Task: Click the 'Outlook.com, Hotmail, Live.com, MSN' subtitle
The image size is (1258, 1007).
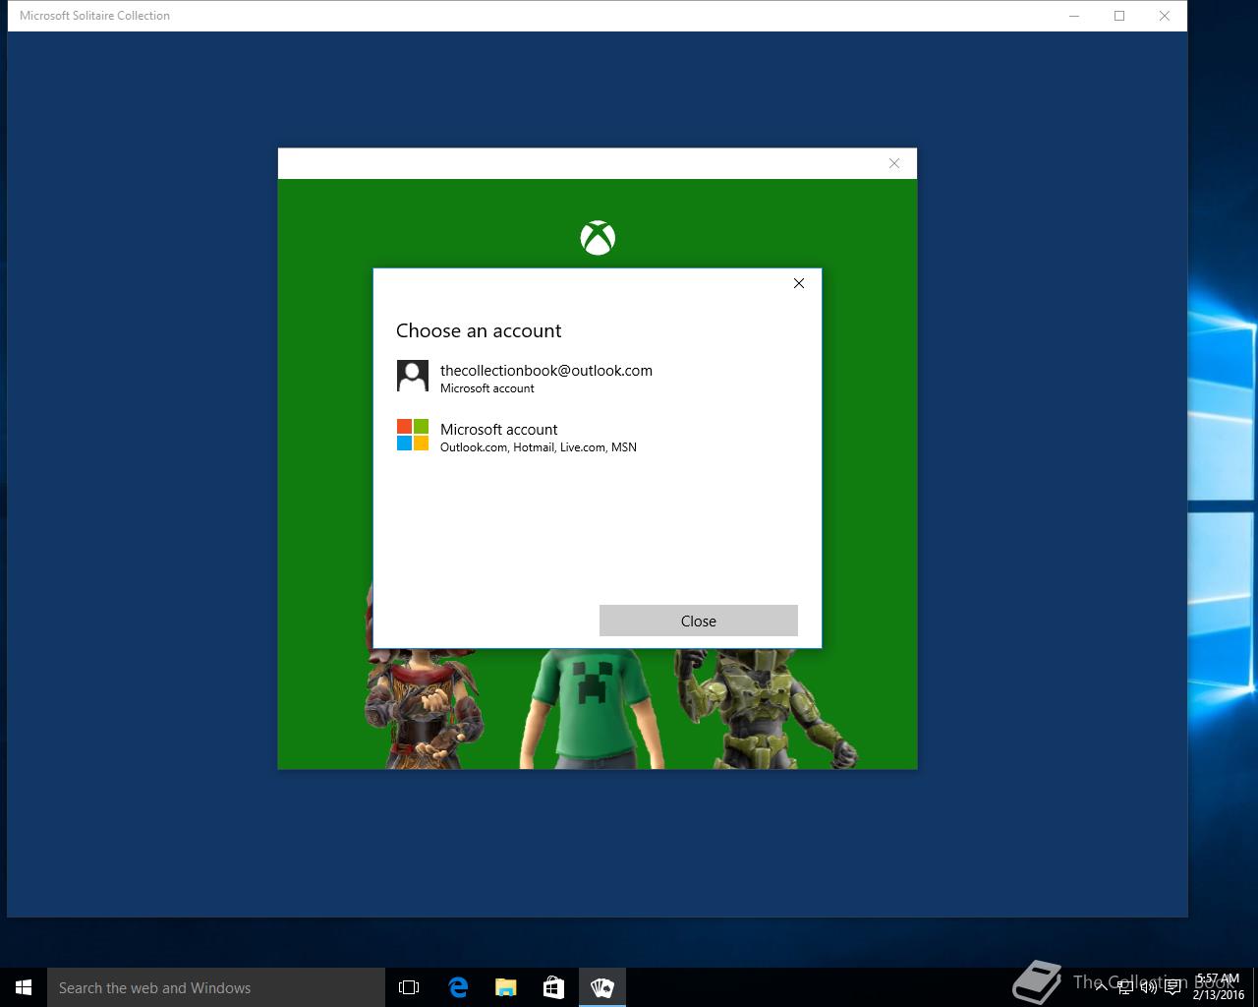Action: (539, 447)
